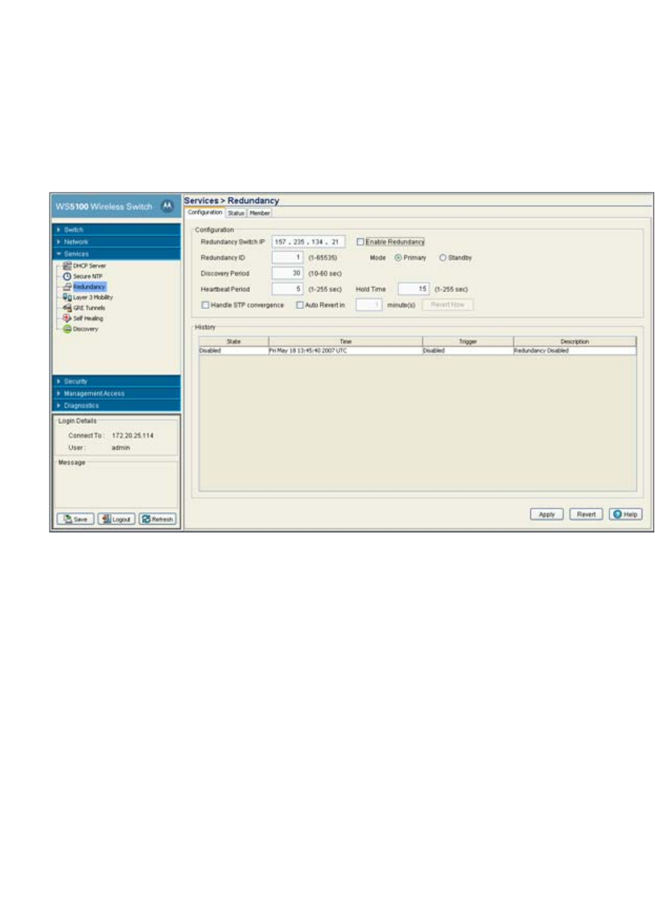Sort history by Time column header
Image resolution: width=655 pixels, height=908 pixels.
pyautogui.click(x=346, y=341)
